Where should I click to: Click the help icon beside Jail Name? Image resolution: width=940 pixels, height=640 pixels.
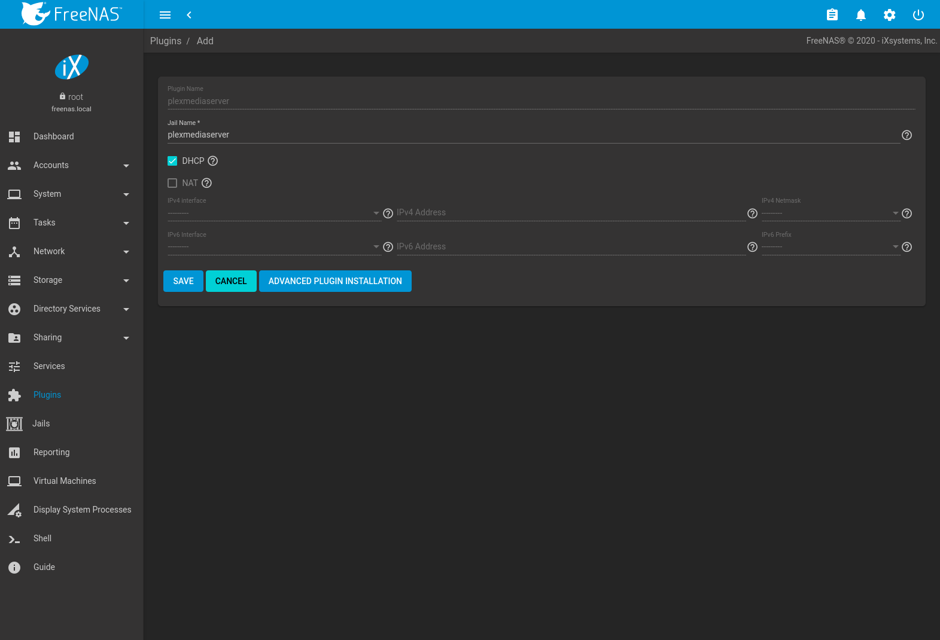pos(906,135)
